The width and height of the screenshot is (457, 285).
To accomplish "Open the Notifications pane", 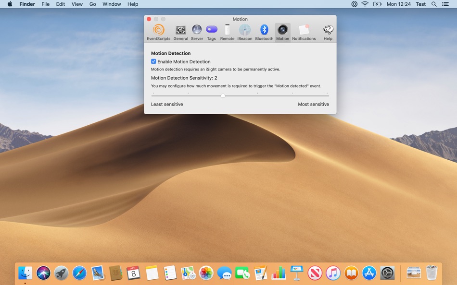I will 304,33.
